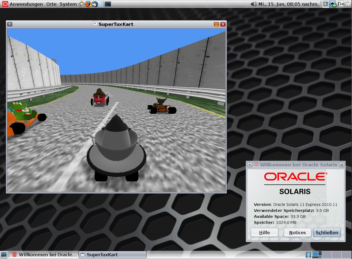Switch to 'Willkommen bei Oracle...' taskbar entry
The height and width of the screenshot is (259, 352).
[44, 255]
